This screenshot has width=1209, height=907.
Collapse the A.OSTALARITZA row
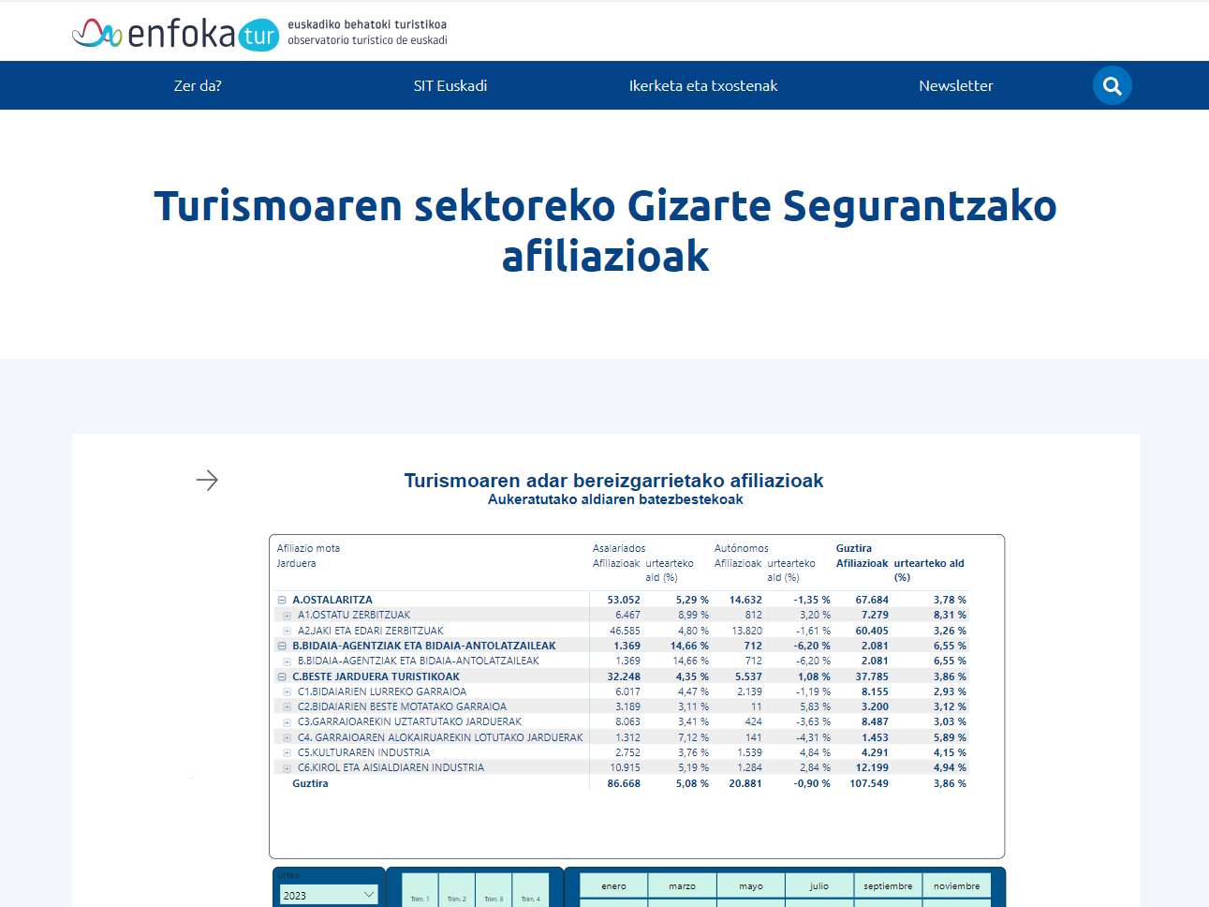pyautogui.click(x=282, y=600)
